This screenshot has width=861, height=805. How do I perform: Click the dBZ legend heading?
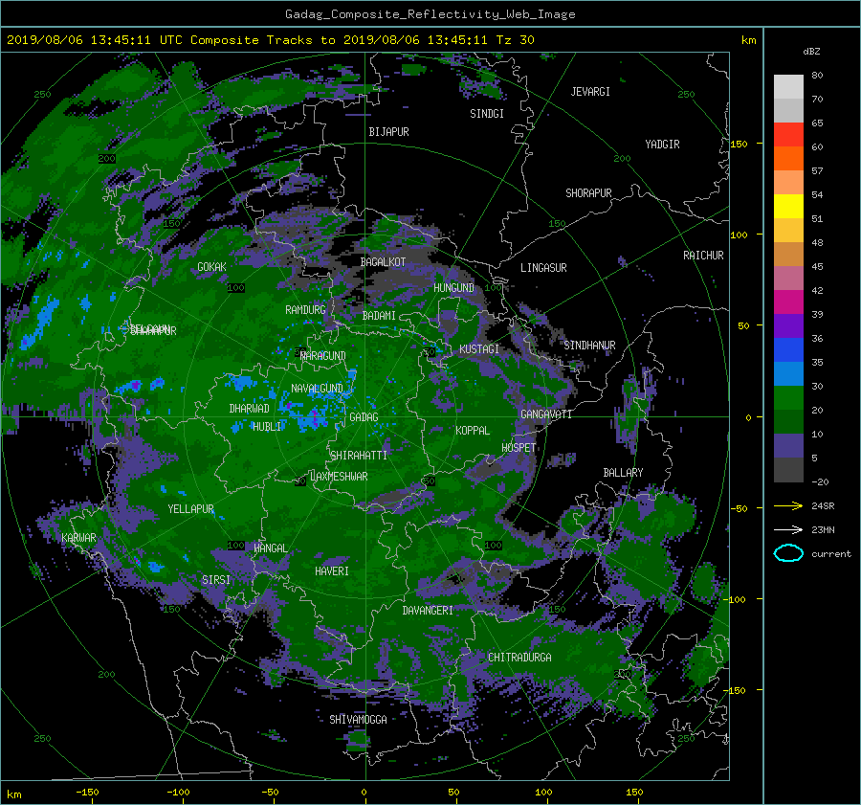[811, 52]
